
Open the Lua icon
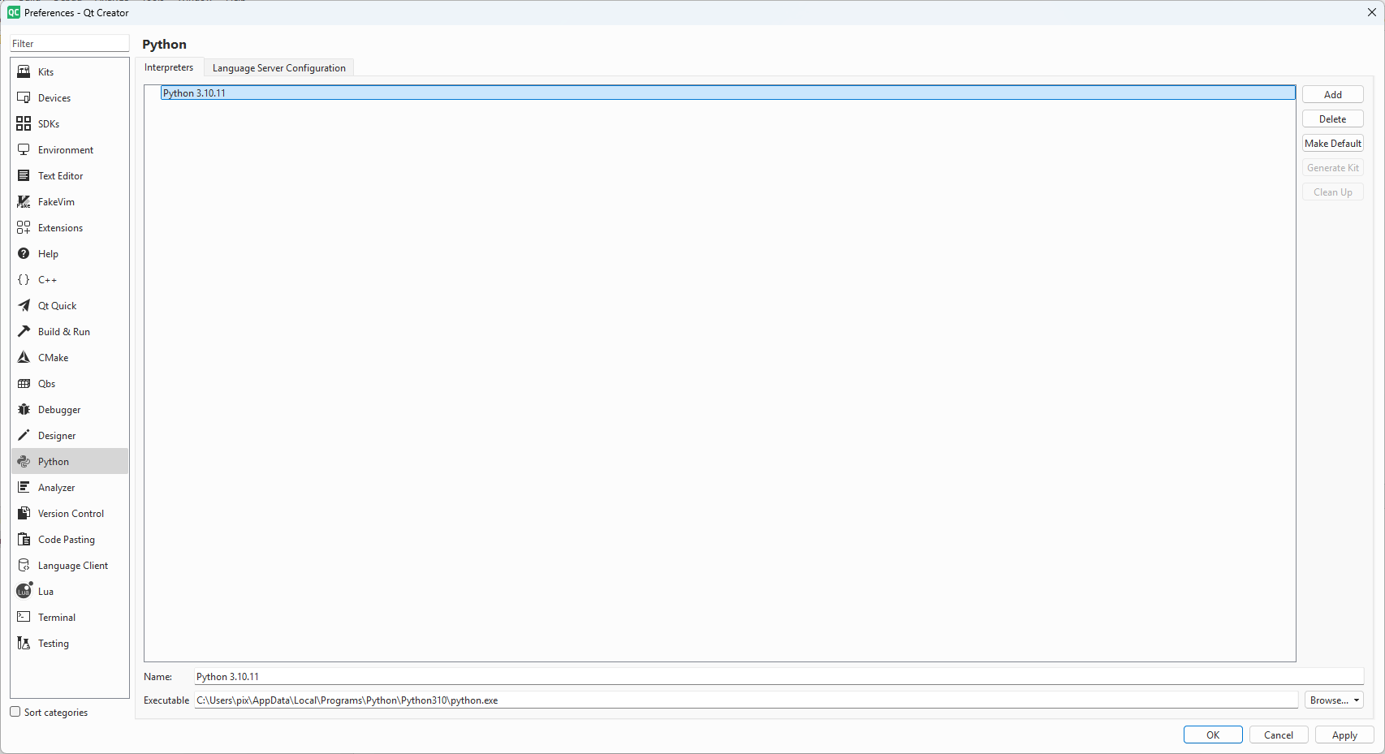click(x=24, y=591)
